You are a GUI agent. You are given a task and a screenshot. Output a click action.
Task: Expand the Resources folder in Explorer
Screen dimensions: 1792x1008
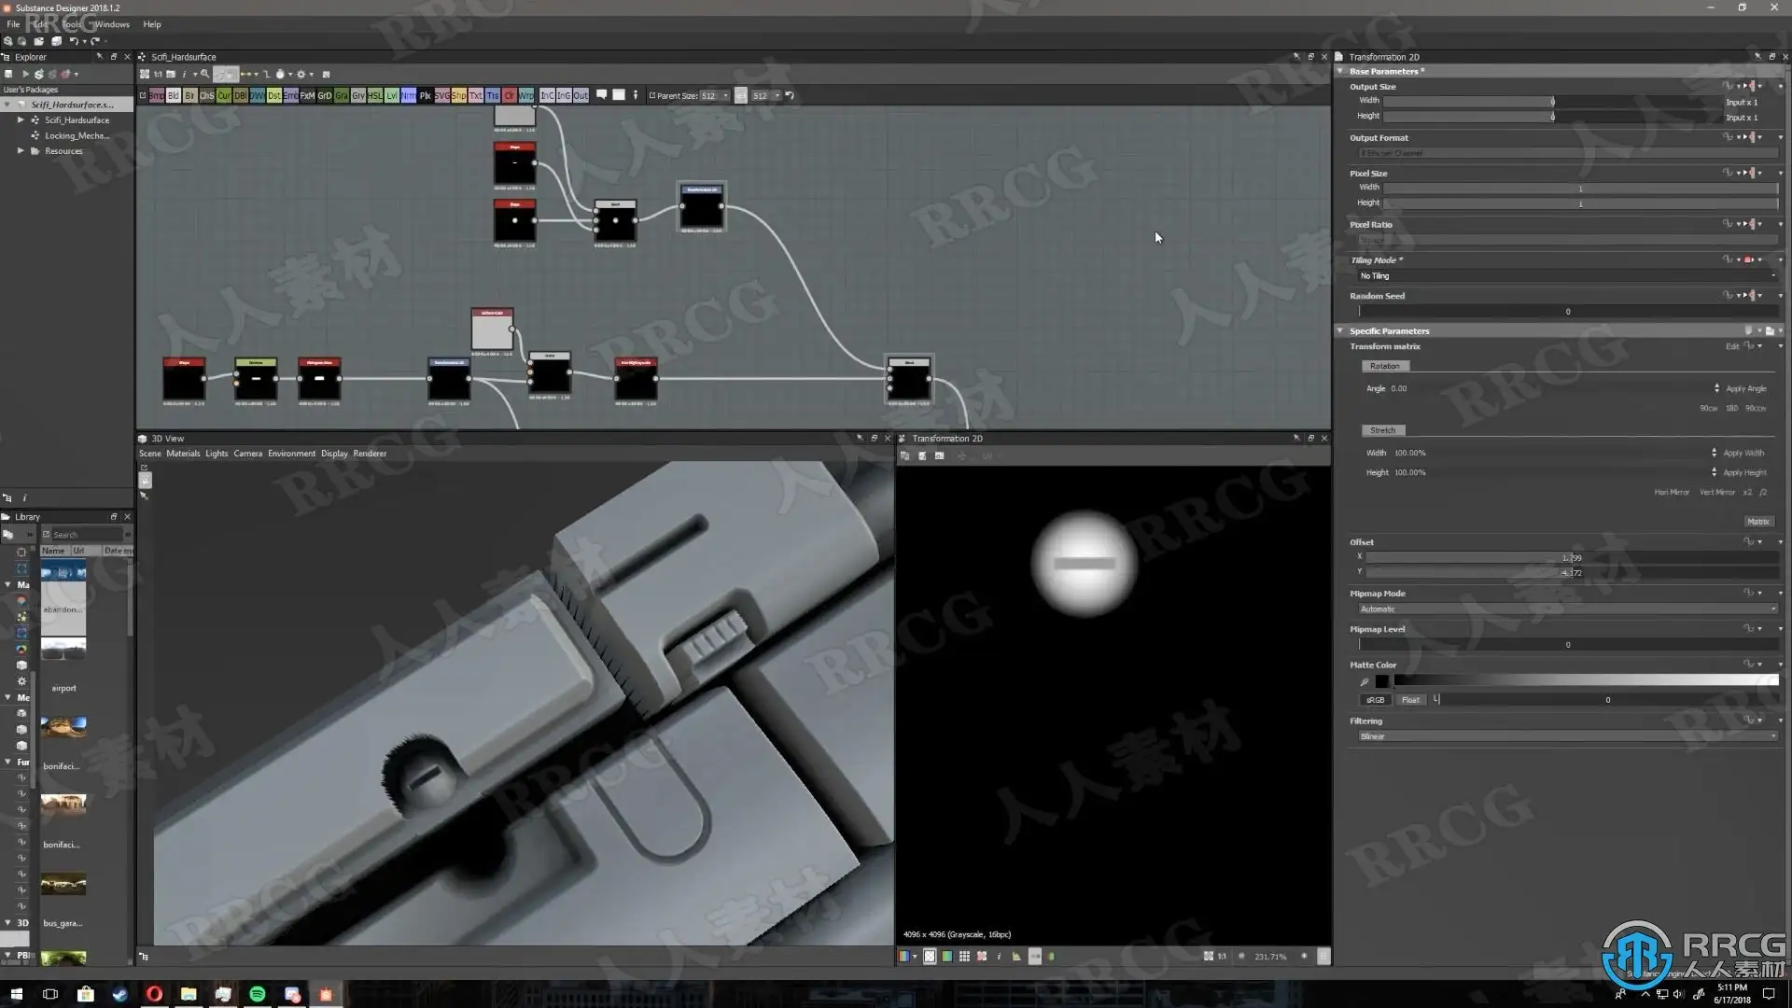click(21, 150)
